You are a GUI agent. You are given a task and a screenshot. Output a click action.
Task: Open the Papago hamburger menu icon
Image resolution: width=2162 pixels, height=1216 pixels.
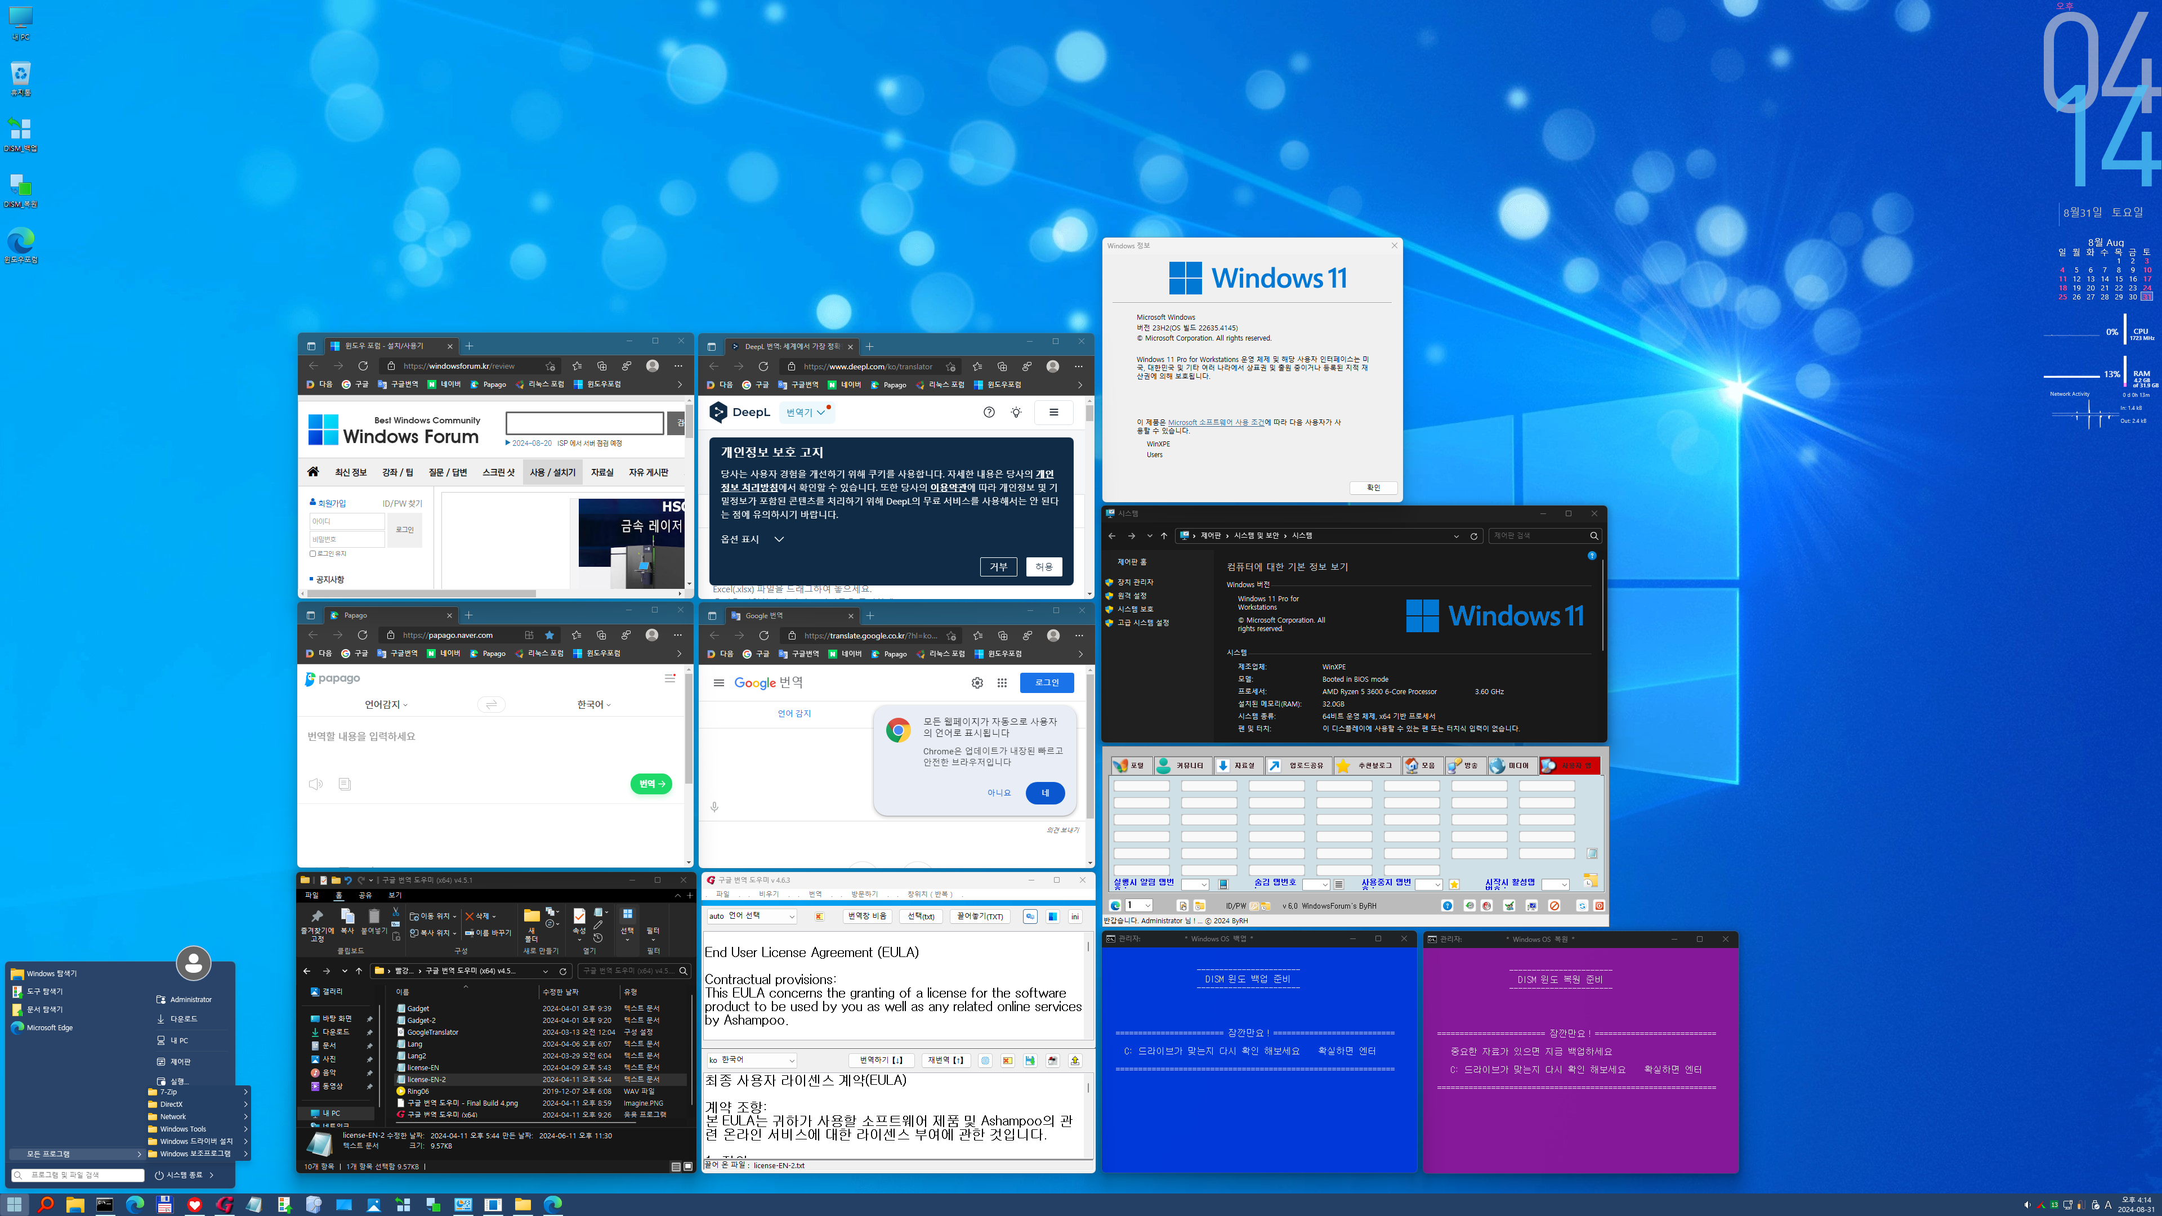pyautogui.click(x=670, y=678)
